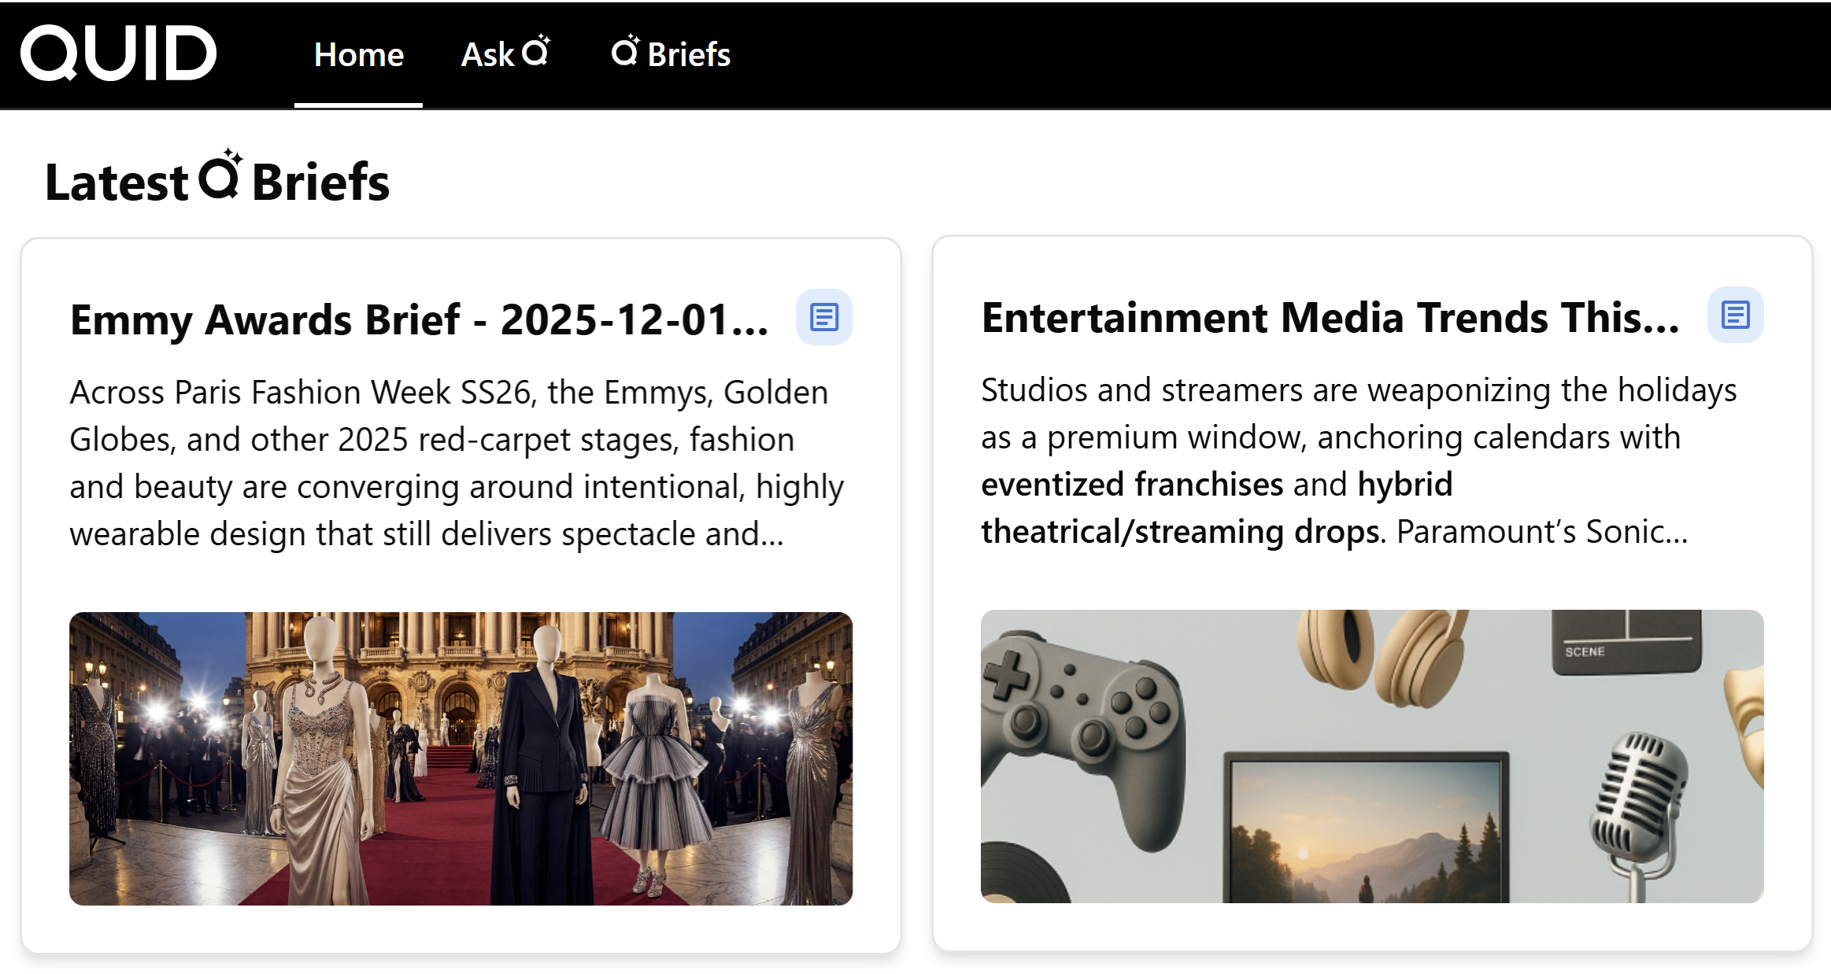Switch to the Home tab

pyautogui.click(x=359, y=53)
